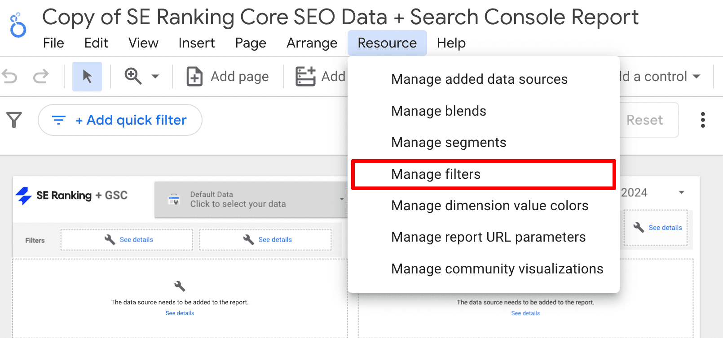Choose Manage segments
The height and width of the screenshot is (338, 723).
coord(484,143)
